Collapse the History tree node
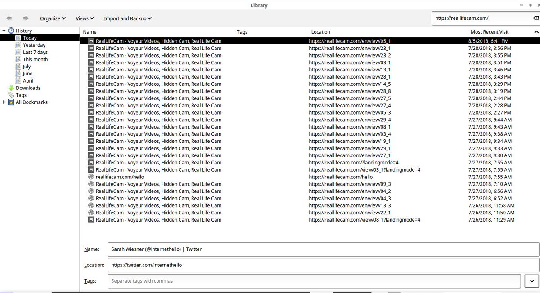 click(x=4, y=31)
